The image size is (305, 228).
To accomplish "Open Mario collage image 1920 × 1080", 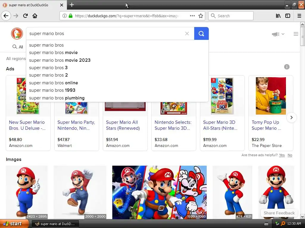I will 160,192.
